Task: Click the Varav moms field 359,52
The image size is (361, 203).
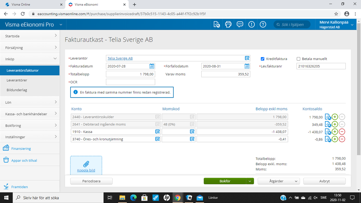Action: pos(225,74)
